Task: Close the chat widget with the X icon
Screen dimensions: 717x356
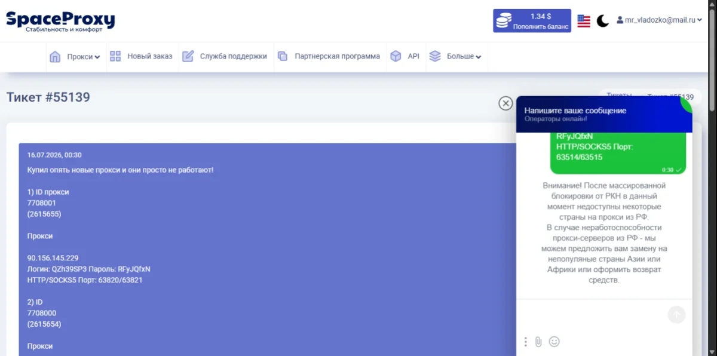Action: (x=505, y=103)
